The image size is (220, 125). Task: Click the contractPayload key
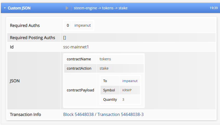pos(81,90)
